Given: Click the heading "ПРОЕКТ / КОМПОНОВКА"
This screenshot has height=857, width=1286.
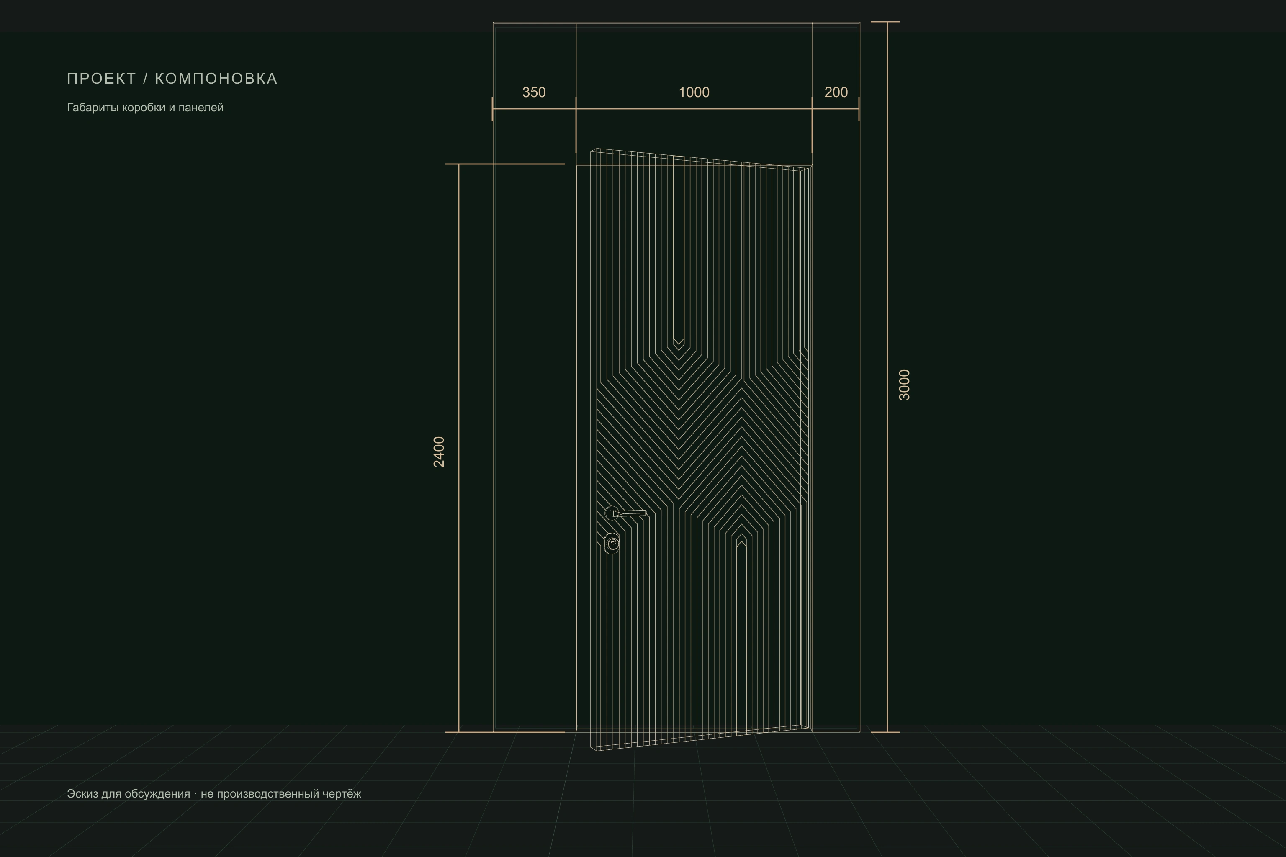Looking at the screenshot, I should click(x=172, y=79).
